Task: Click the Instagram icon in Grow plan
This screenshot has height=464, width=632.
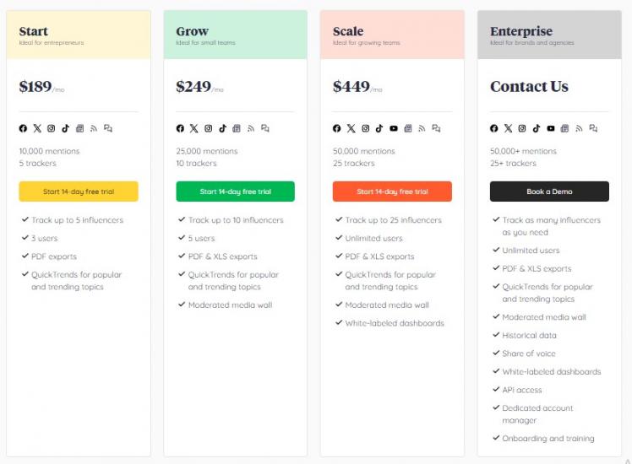Action: [x=209, y=128]
